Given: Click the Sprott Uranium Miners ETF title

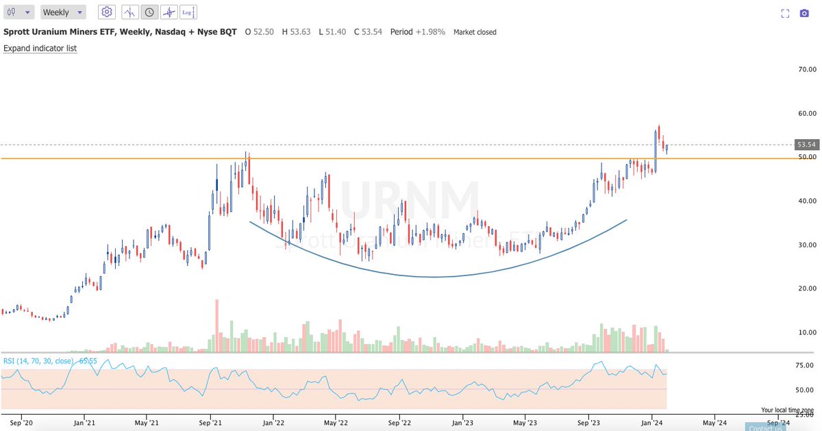Looking at the screenshot, I should coord(120,32).
